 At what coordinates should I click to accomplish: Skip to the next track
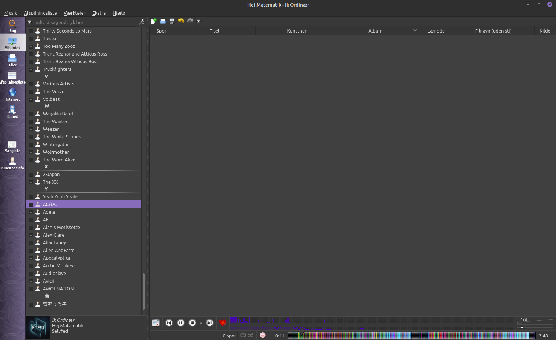210,323
